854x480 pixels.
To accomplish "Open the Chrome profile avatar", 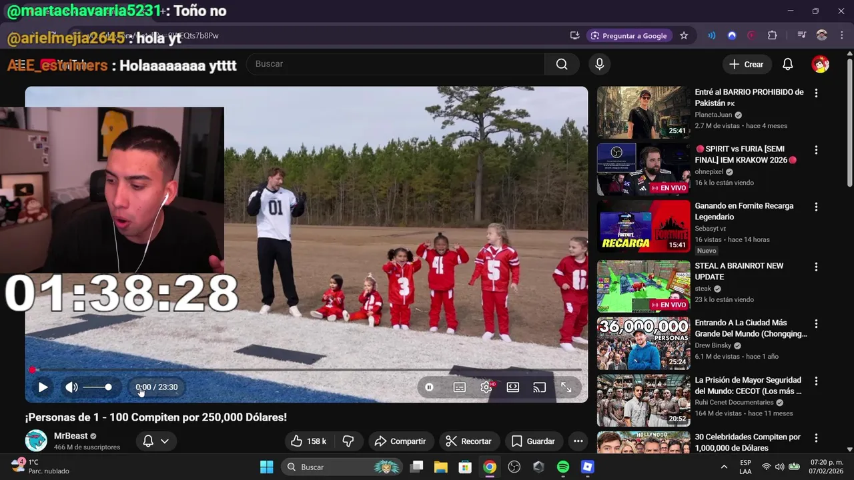I will pos(822,35).
